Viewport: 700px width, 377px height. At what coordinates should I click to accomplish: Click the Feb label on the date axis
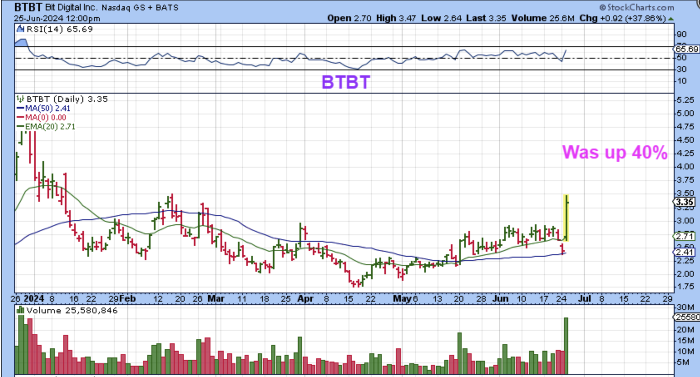click(x=128, y=299)
